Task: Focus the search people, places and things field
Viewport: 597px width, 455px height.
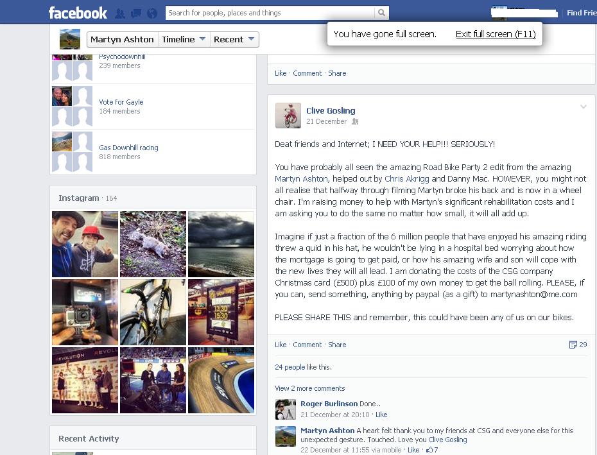Action: (x=270, y=13)
